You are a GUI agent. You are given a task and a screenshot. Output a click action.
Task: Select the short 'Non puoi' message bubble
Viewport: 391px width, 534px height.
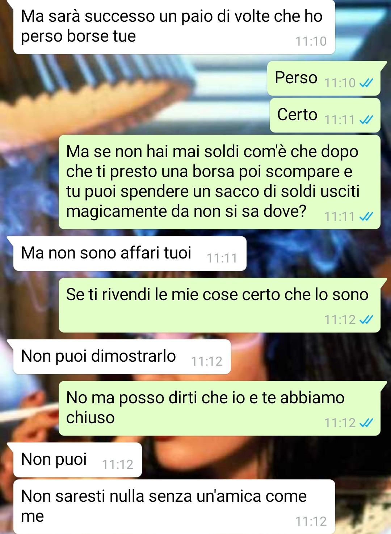[77, 460]
